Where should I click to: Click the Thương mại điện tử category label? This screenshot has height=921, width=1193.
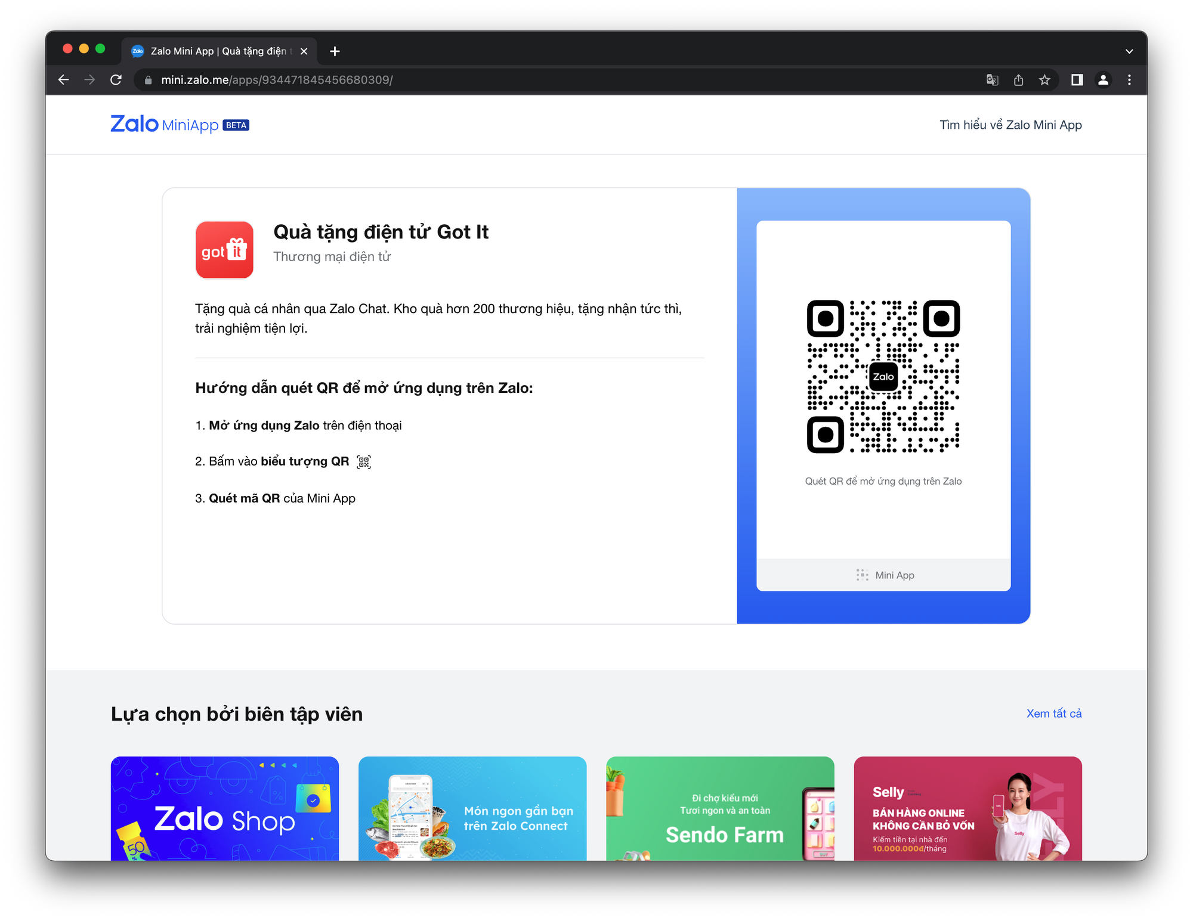(x=332, y=256)
